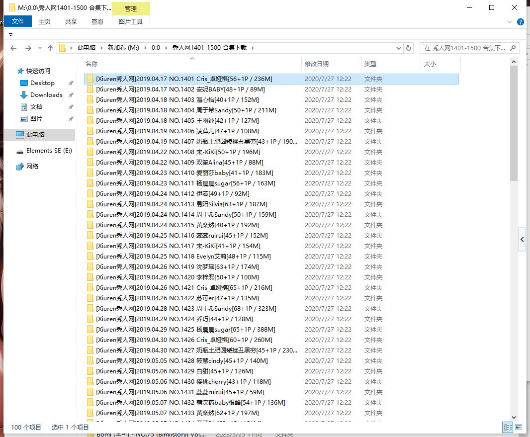
Task: Expand the chevron after 新加卷 (M:) breadcrumb
Action: point(145,48)
